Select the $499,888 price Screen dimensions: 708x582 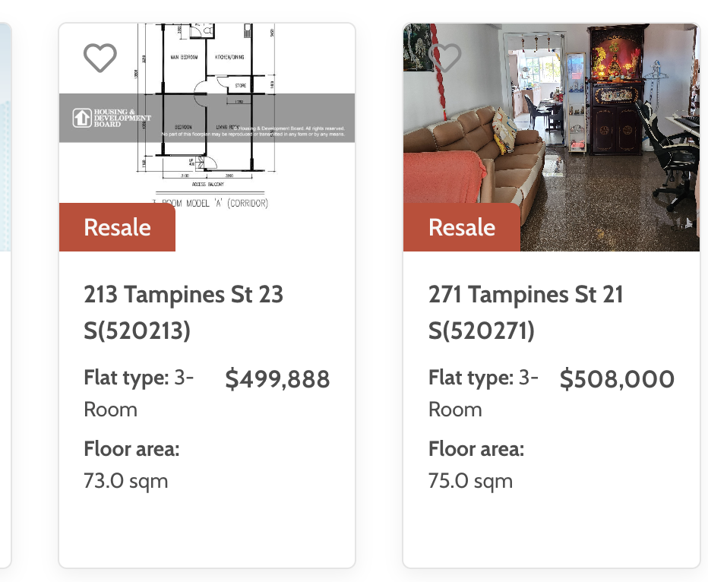click(277, 378)
